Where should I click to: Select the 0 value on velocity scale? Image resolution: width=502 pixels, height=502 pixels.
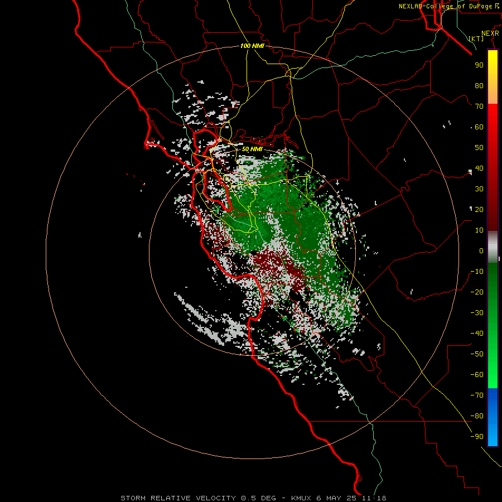click(481, 250)
